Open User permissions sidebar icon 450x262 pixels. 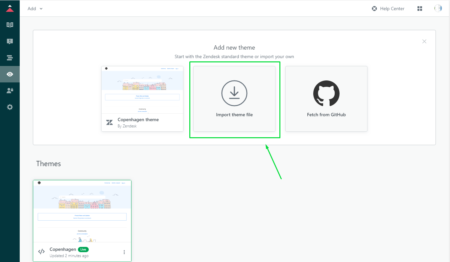(10, 91)
